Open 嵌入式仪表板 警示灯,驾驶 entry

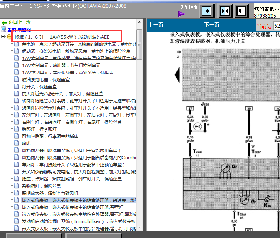(79, 214)
